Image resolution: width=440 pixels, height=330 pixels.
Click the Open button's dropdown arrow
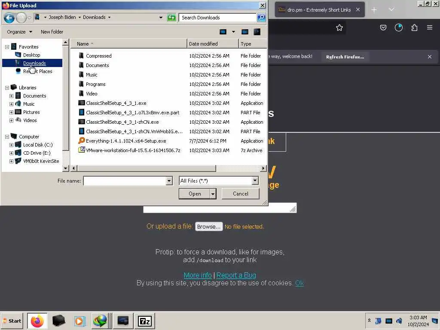pos(213,194)
